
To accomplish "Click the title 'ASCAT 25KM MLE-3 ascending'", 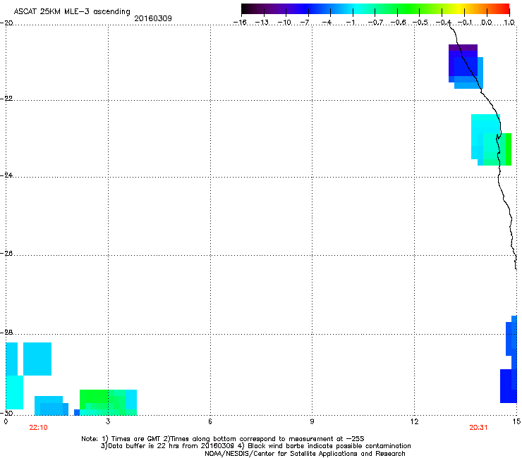I will 72,11.
